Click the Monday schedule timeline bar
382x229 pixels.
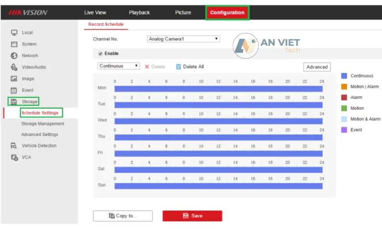click(218, 89)
